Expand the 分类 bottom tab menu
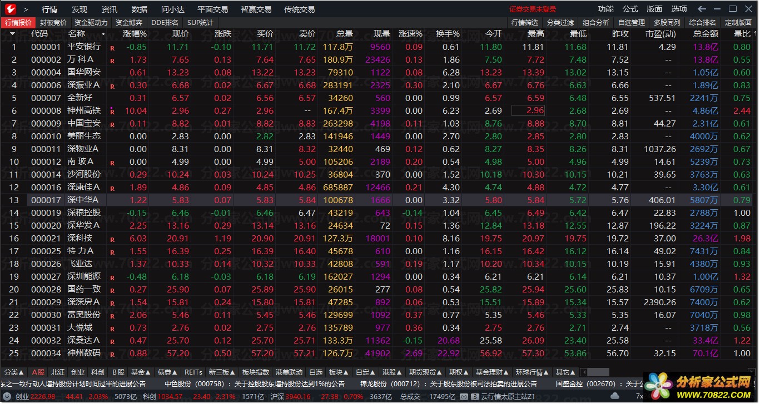This screenshot has height=404, width=760. 14,372
